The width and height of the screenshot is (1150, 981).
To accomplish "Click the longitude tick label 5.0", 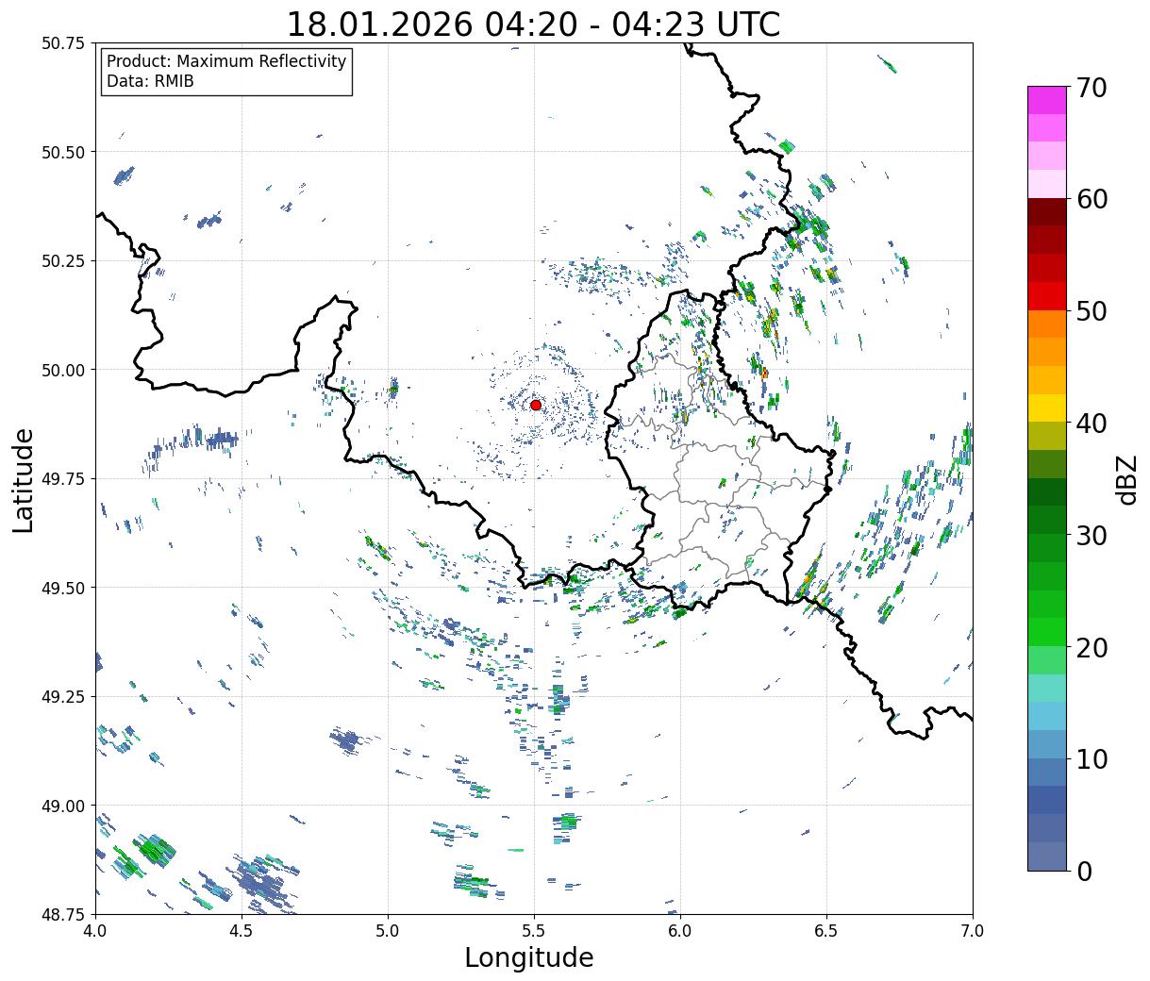I will pos(388,931).
